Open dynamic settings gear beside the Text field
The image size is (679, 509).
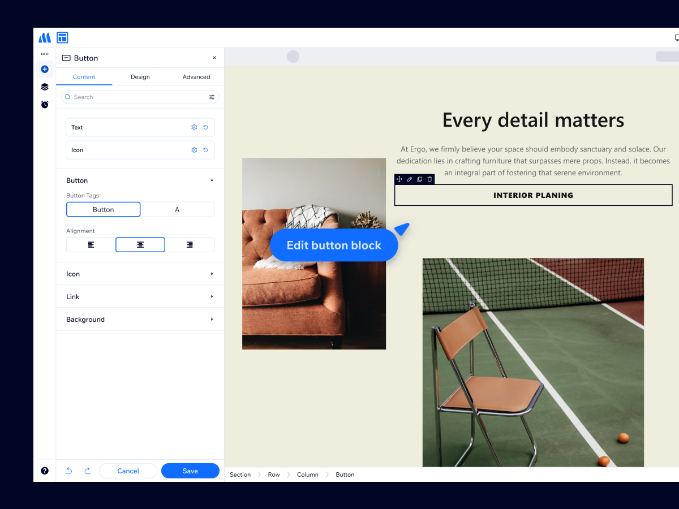click(x=194, y=127)
